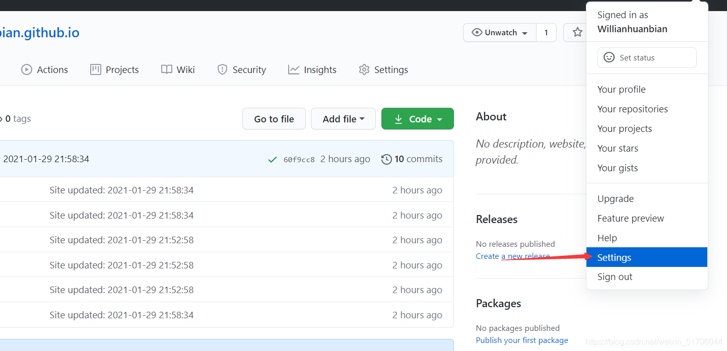Screen dimensions: 727x351
Task: Select Feature preview in user menu
Action: 647,218
